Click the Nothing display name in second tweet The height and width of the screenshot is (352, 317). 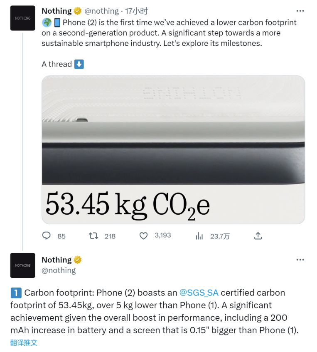click(57, 260)
